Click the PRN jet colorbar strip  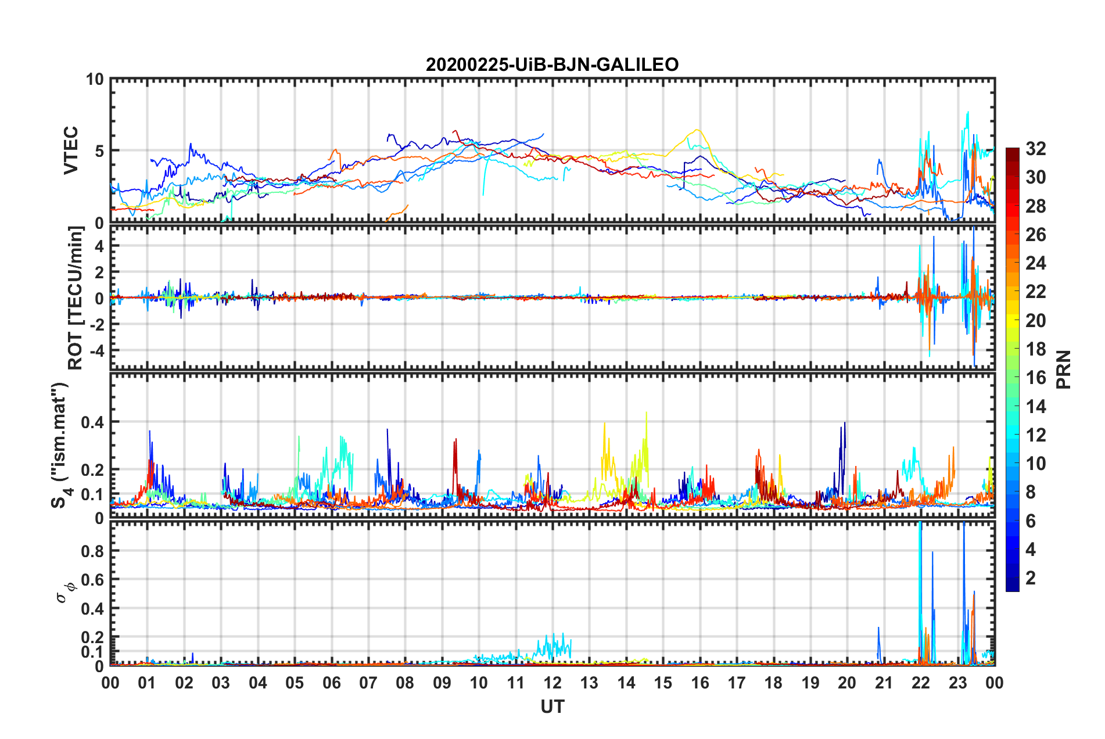coord(1012,369)
